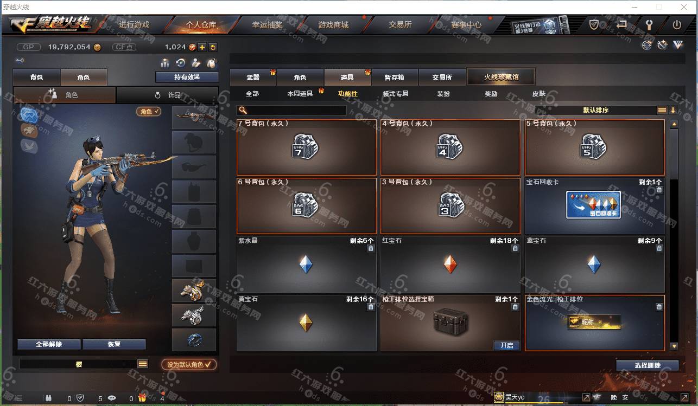Click the return arrow icon in top bar
The height and width of the screenshot is (406, 698).
[x=622, y=24]
